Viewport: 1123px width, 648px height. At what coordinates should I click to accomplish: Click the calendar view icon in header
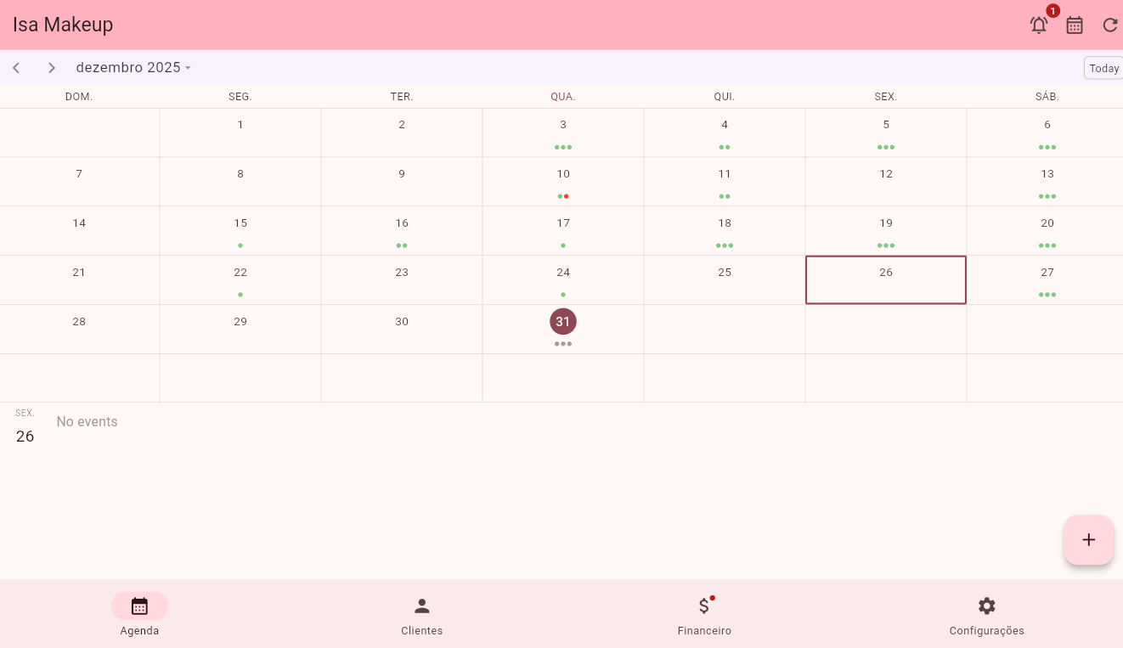[x=1075, y=25]
